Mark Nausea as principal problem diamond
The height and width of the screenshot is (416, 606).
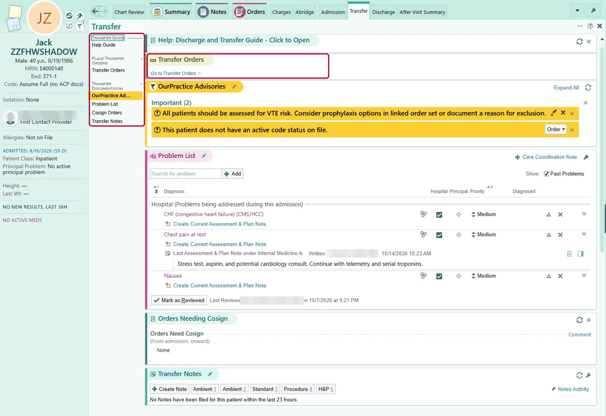[x=459, y=276]
